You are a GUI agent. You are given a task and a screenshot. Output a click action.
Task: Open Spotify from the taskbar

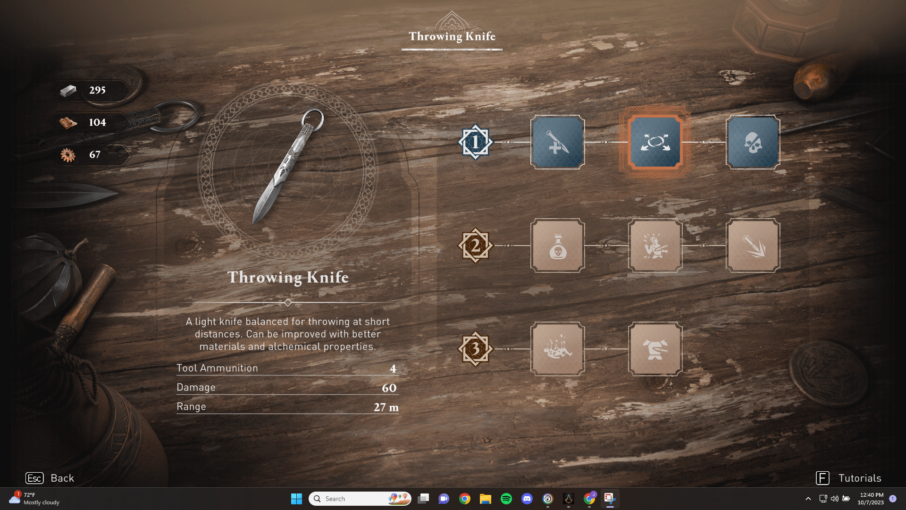(506, 498)
